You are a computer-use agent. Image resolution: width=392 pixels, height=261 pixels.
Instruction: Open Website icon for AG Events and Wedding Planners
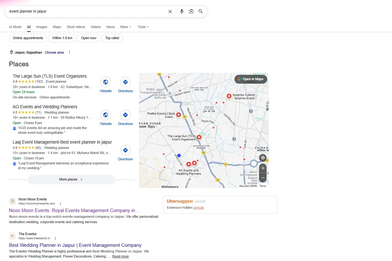pos(106,115)
